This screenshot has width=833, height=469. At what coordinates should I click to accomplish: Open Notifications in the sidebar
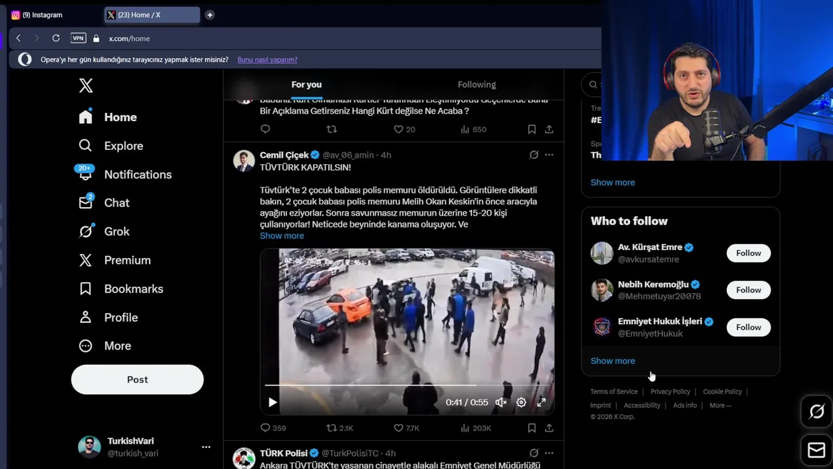tap(124, 175)
